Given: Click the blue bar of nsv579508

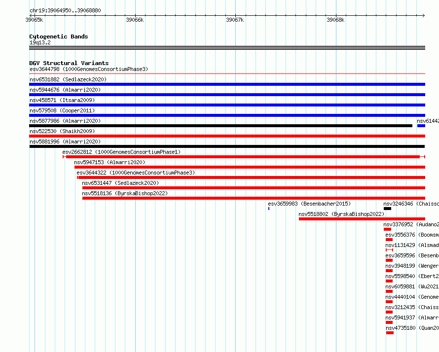Looking at the screenshot, I should pos(227,115).
